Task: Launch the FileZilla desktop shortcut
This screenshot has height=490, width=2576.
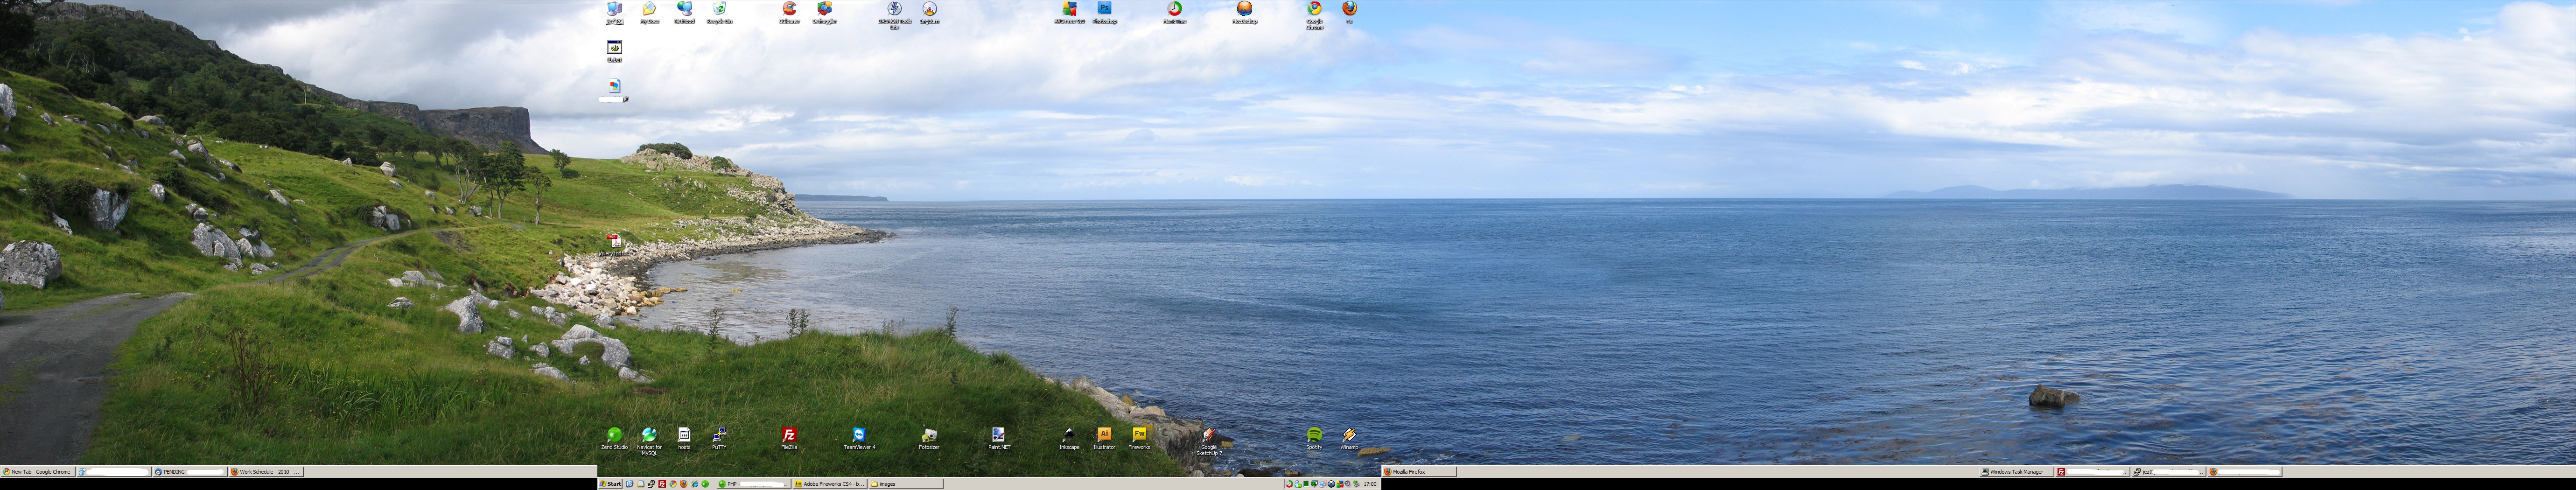Action: [x=789, y=438]
